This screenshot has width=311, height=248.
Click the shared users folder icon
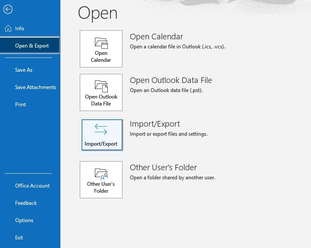click(101, 174)
